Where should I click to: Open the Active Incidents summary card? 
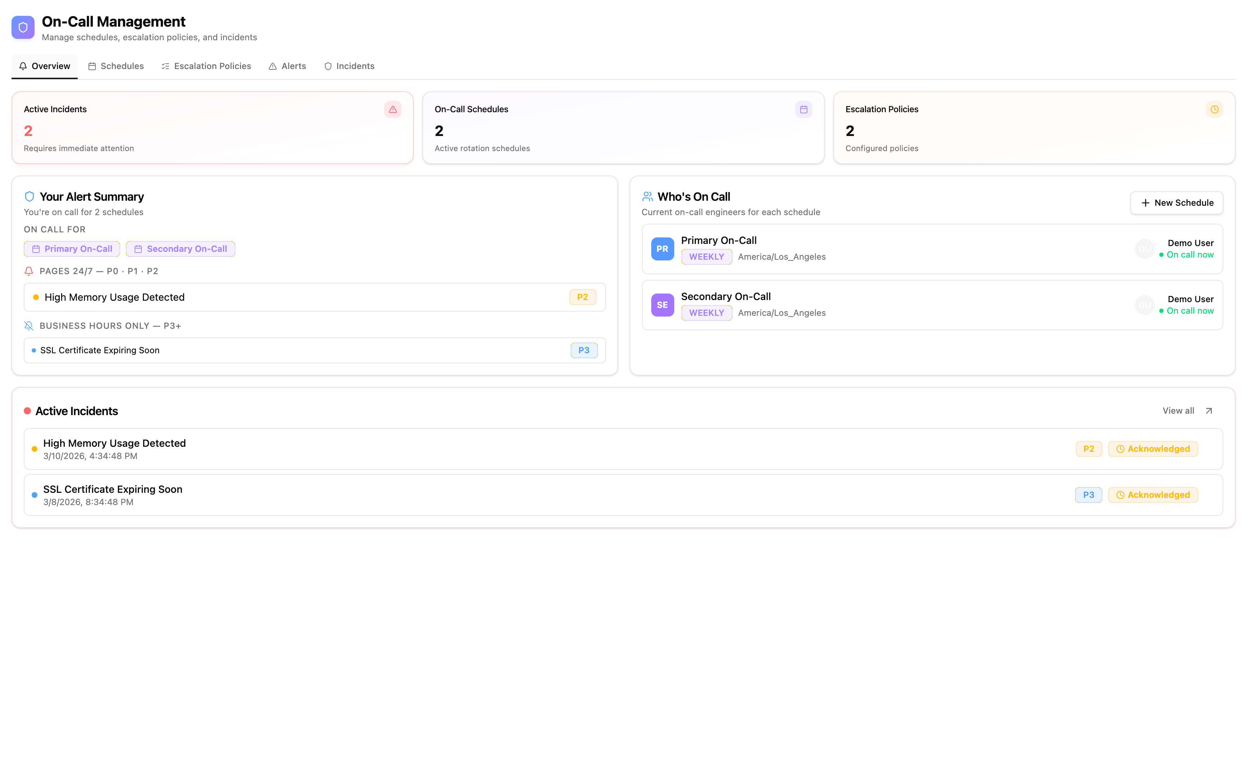point(212,128)
